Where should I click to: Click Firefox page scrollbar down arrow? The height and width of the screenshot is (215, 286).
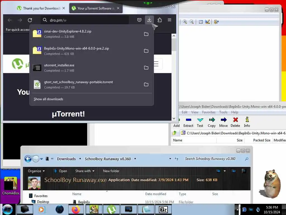(x=174, y=118)
